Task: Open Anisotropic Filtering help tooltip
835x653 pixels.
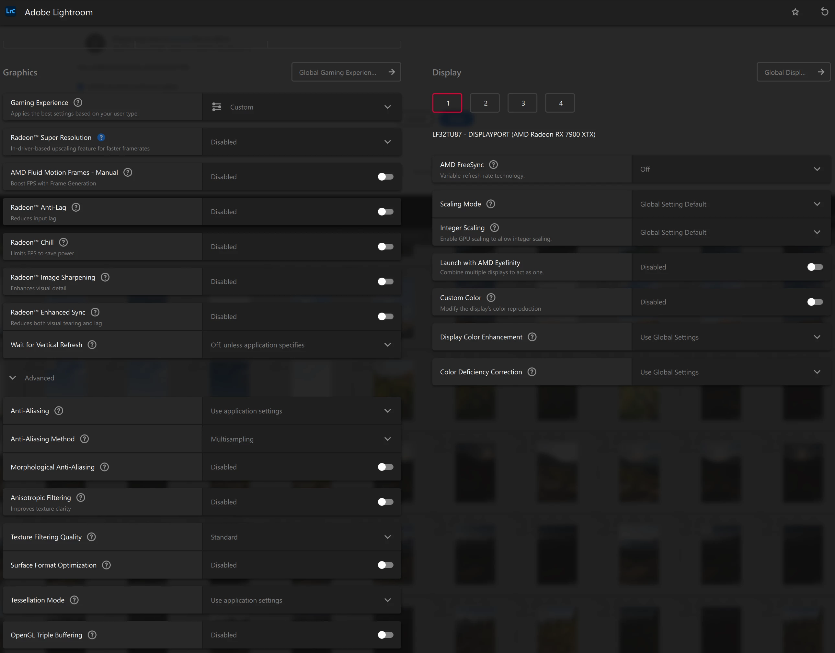Action: click(81, 498)
